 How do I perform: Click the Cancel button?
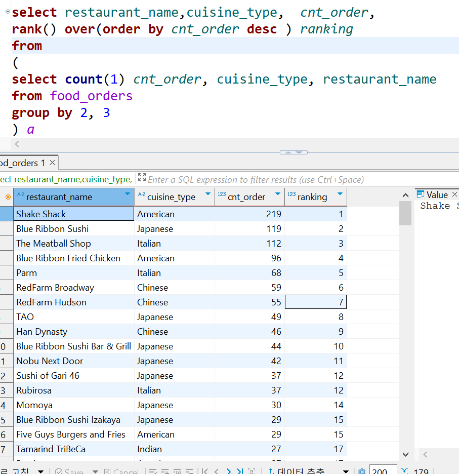coord(121,471)
